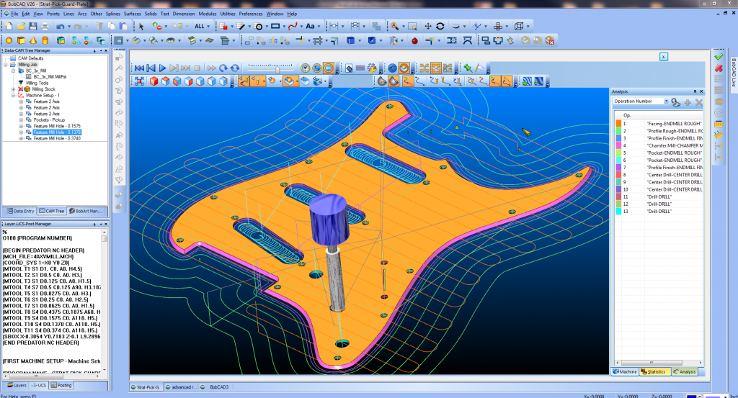The width and height of the screenshot is (738, 398).
Task: Open the Surfaces menu
Action: tap(133, 14)
